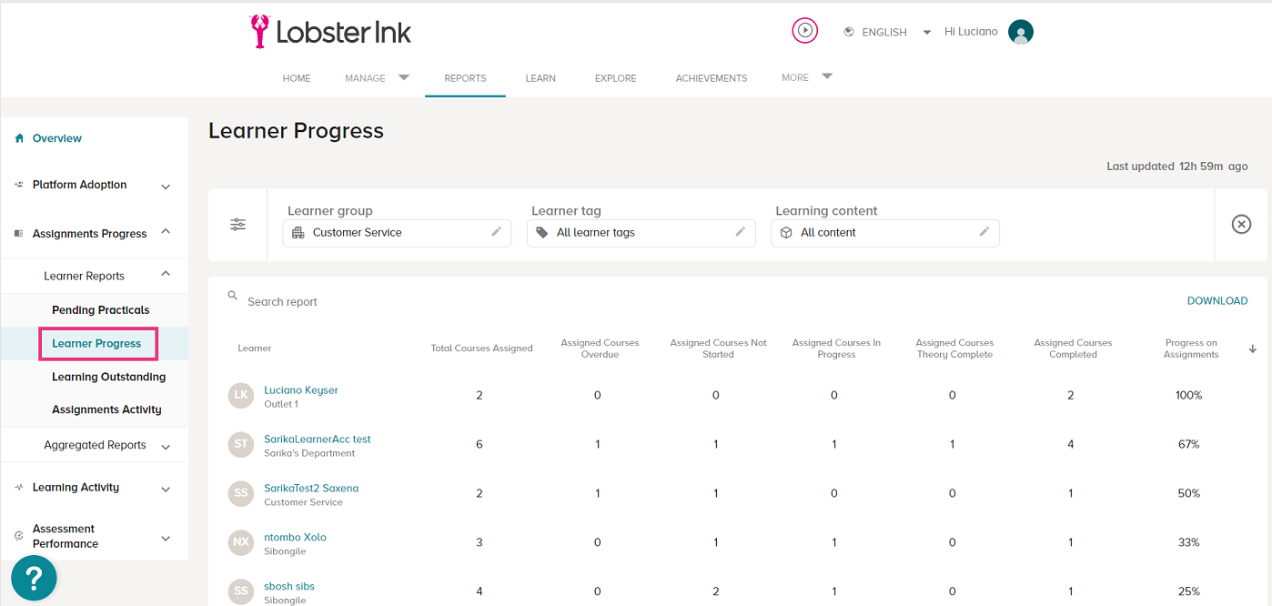The width and height of the screenshot is (1272, 606).
Task: Click SarikaLearnerAcc test's ST avatar
Action: point(241,444)
